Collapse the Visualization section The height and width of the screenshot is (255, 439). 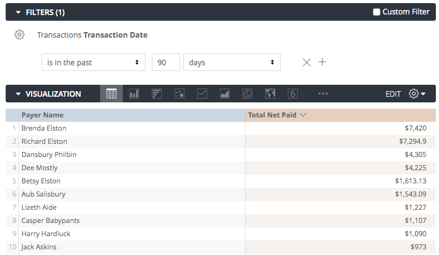click(18, 94)
